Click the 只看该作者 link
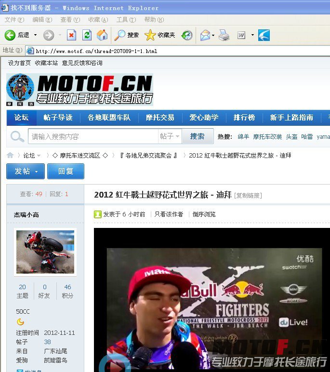This screenshot has height=372, width=330. tap(169, 214)
